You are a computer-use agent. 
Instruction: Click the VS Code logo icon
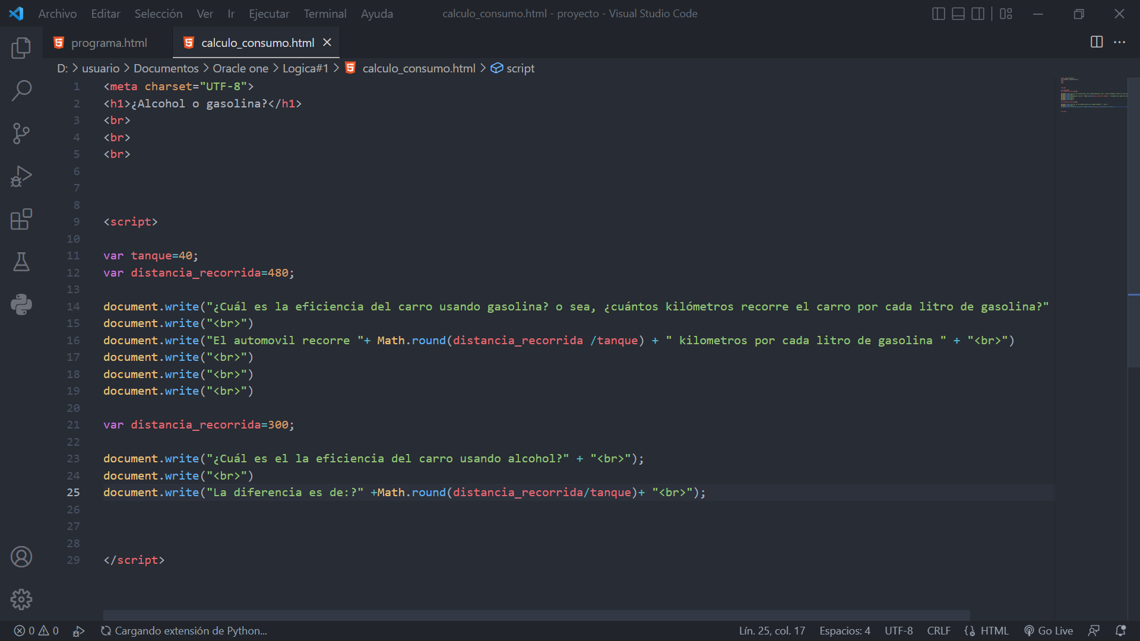tap(17, 14)
